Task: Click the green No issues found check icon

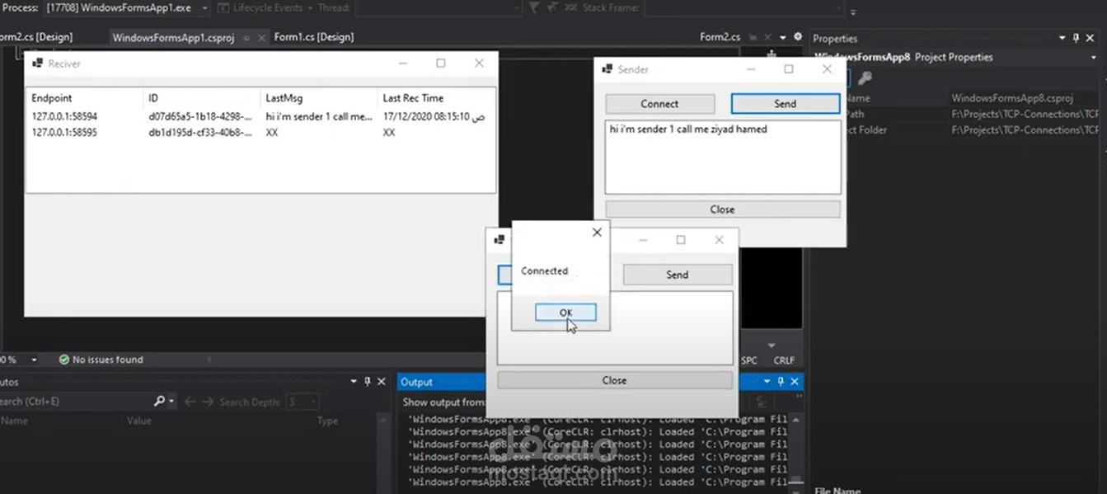Action: tap(64, 360)
